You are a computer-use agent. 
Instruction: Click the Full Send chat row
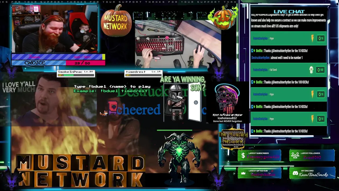[289, 70]
